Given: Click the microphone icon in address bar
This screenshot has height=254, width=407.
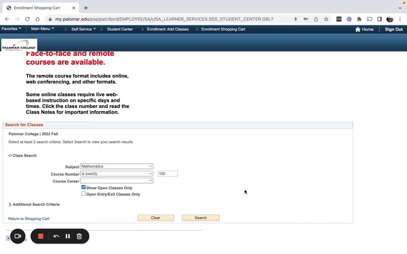Looking at the screenshot, I should click(x=296, y=19).
